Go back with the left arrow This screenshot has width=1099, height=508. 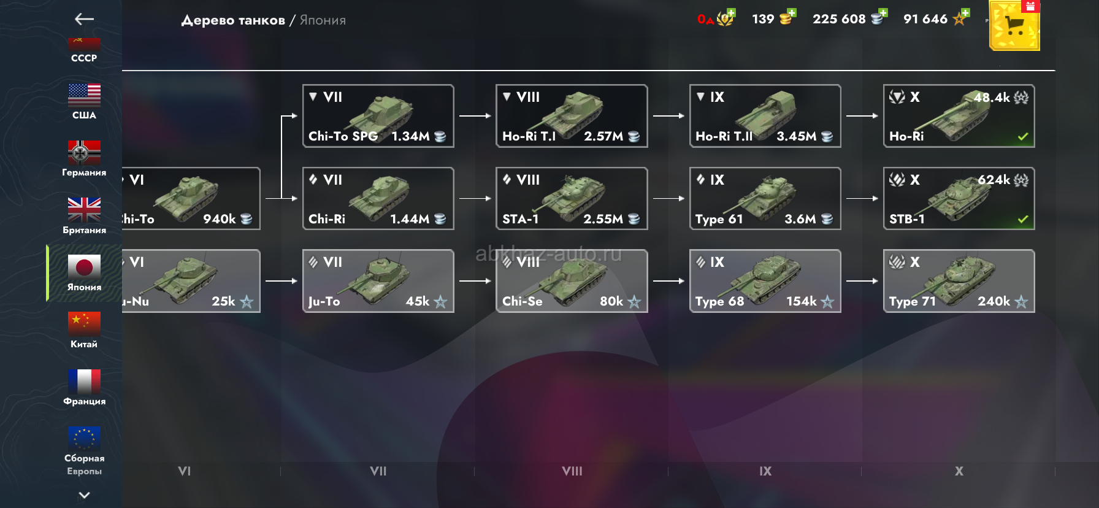[84, 19]
